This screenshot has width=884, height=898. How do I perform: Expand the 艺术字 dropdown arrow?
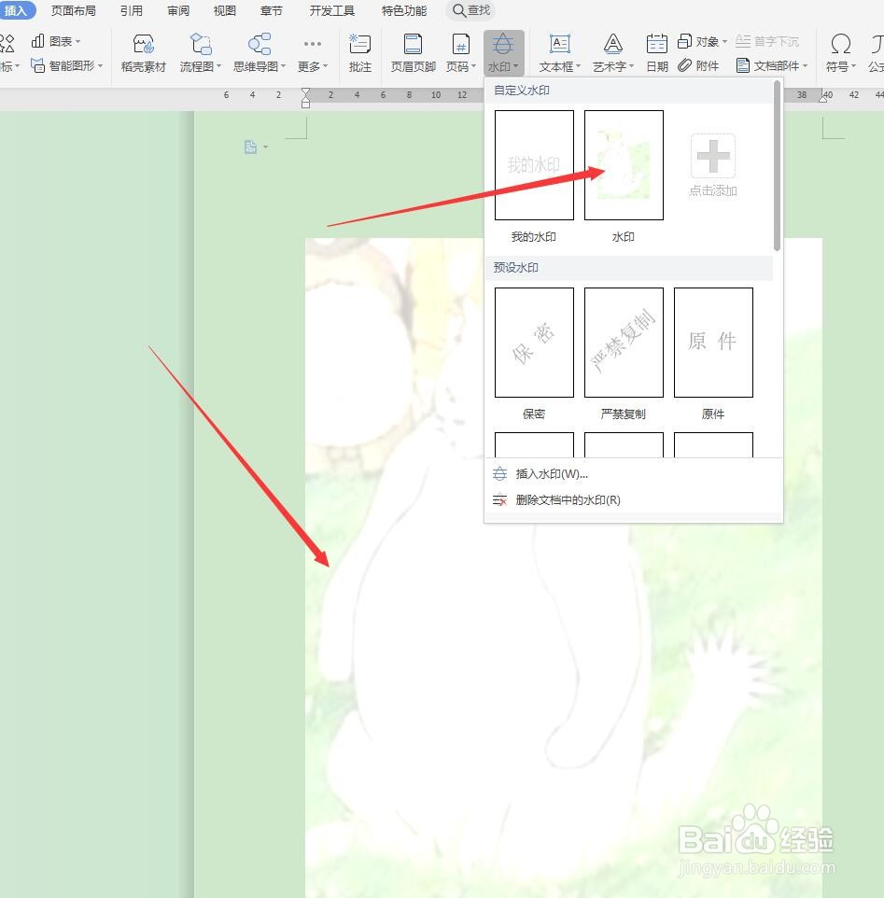tap(632, 66)
